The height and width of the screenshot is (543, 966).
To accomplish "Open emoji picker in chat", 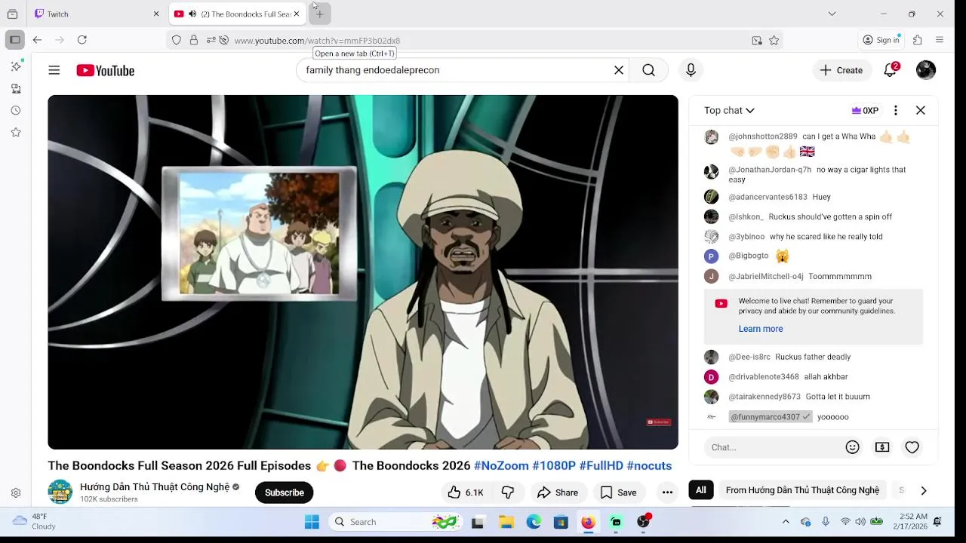I will coord(853,447).
